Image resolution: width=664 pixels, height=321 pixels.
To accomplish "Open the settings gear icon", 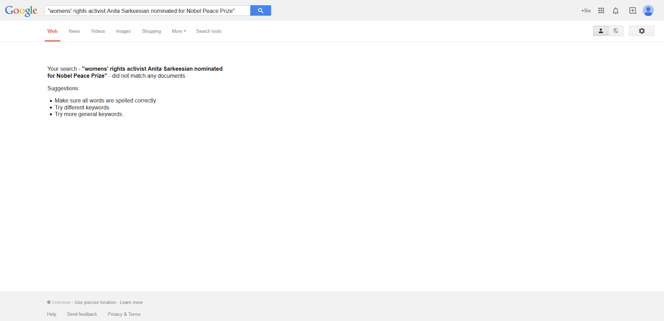I will pos(642,31).
